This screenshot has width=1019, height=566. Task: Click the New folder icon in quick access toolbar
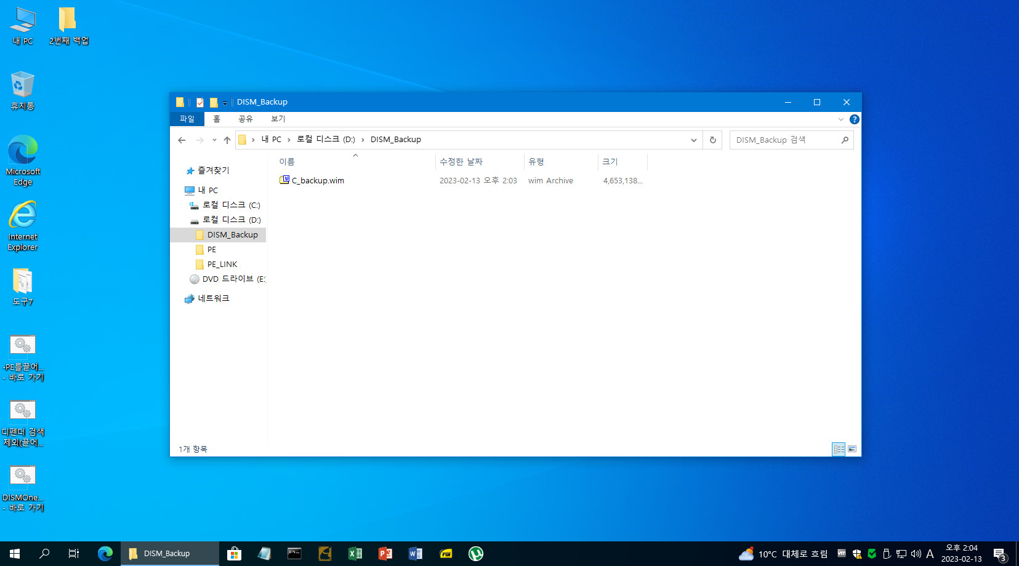coord(214,102)
